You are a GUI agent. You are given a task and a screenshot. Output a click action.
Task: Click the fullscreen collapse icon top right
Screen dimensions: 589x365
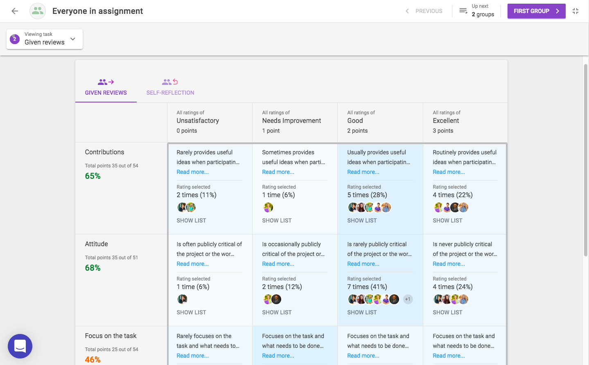(575, 11)
